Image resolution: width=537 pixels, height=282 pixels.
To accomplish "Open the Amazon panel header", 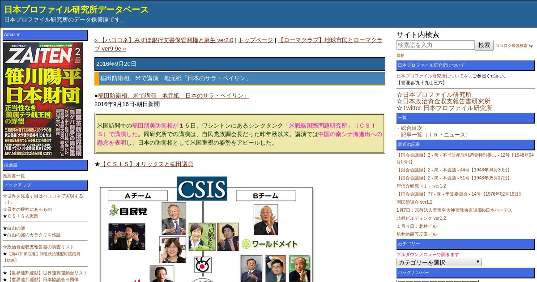I will tap(45, 35).
